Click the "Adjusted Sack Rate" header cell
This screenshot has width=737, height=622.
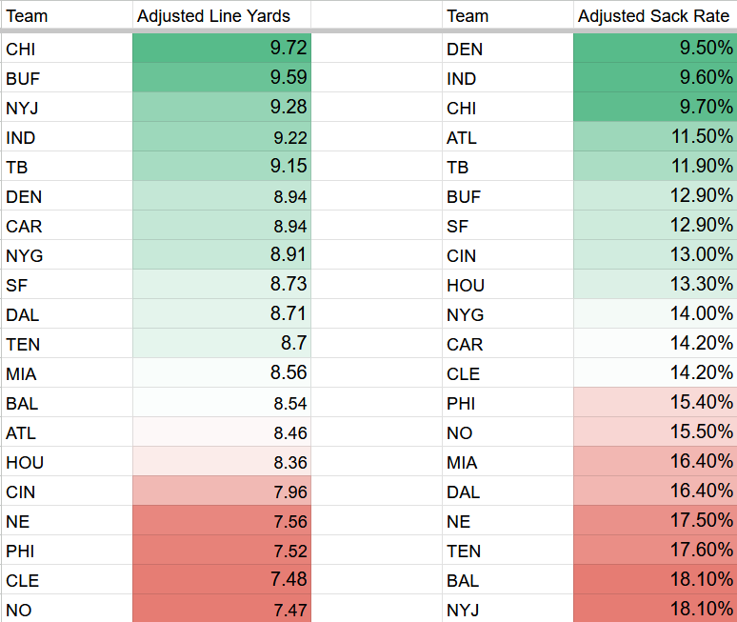[653, 16]
